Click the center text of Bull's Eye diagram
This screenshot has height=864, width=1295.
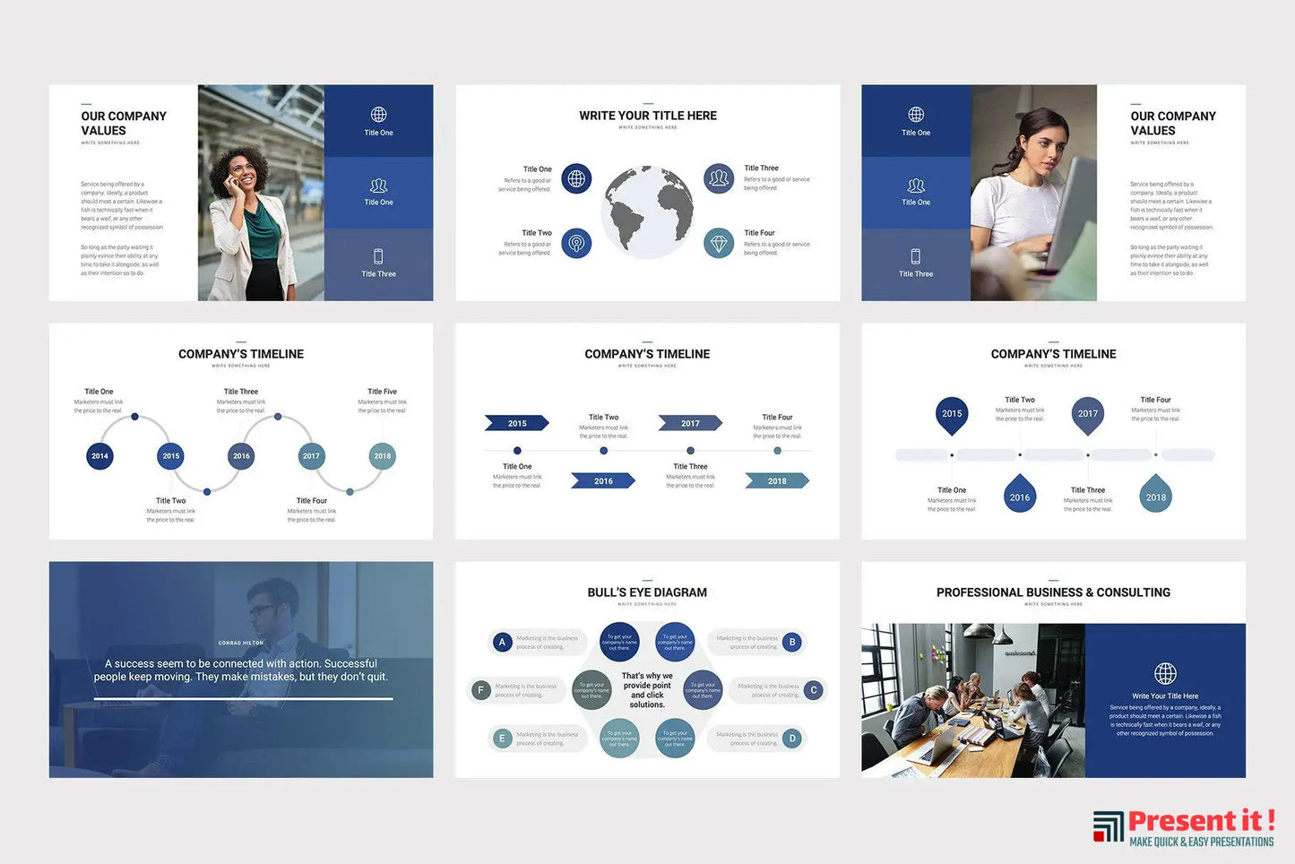(647, 690)
